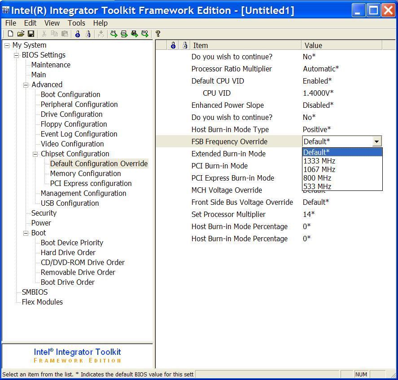Select USB Configuration tree item

[x=70, y=203]
